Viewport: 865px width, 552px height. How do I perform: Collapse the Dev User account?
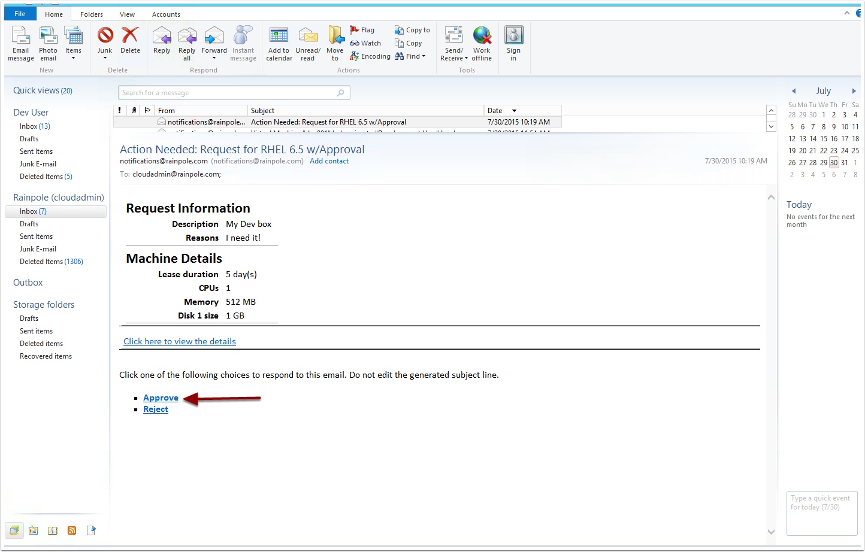31,112
